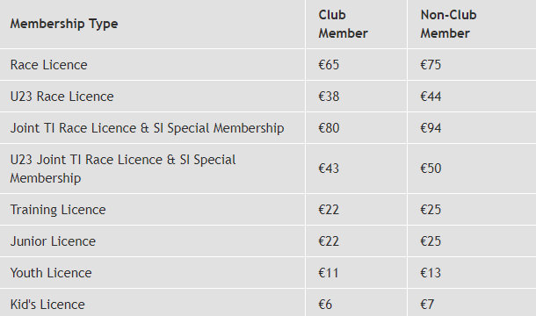Select the Kid's Licence row label
This screenshot has height=316, width=536.
[47, 305]
